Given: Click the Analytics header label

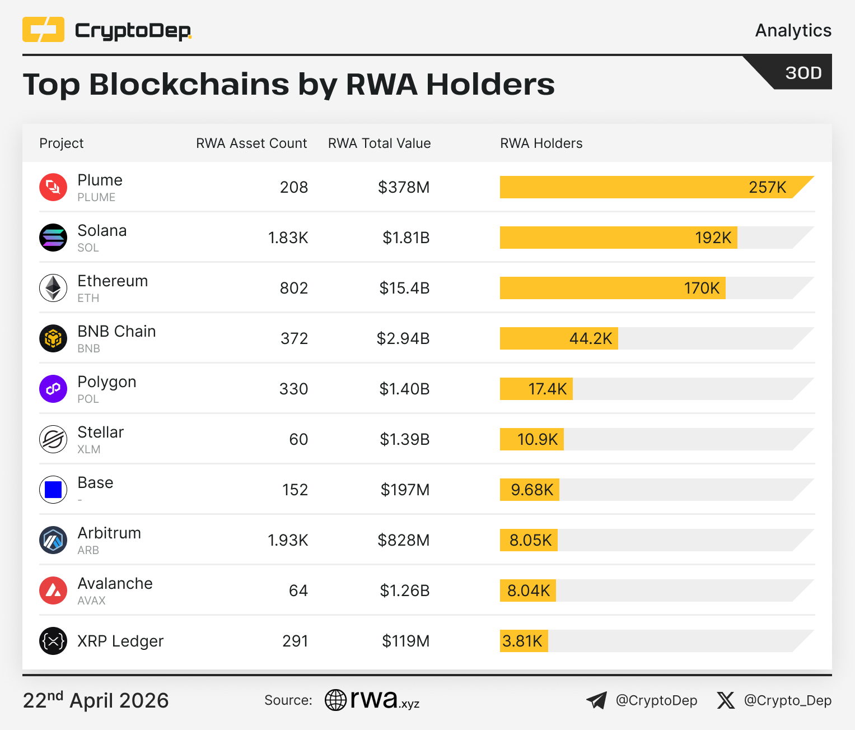Looking at the screenshot, I should pos(793,30).
